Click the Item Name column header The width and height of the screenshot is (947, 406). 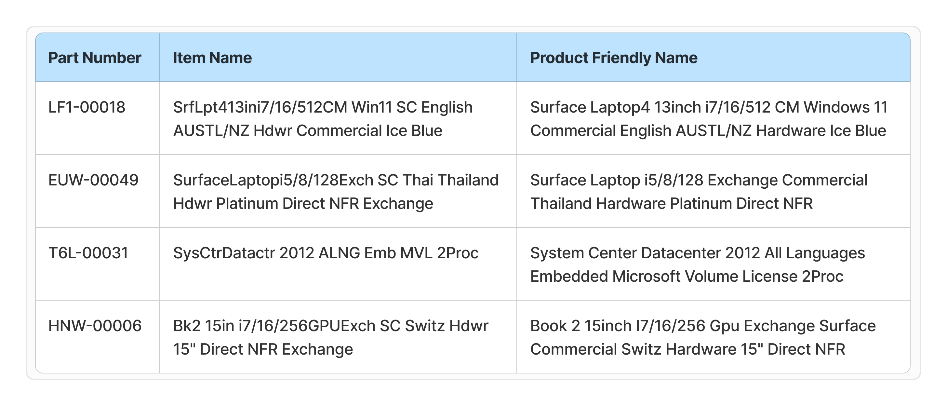(x=212, y=58)
